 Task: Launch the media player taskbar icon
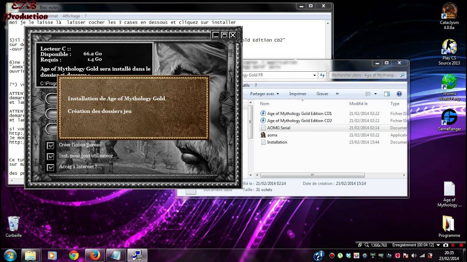pyautogui.click(x=52, y=255)
